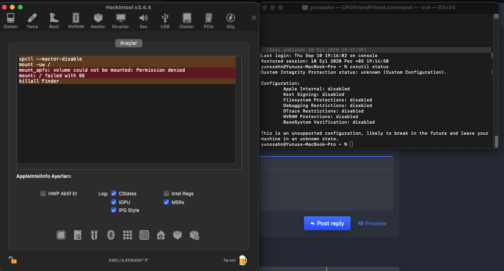The image size is (504, 271).
Task: Select the 'spctl --master-disable' log line
Action: coord(127,59)
